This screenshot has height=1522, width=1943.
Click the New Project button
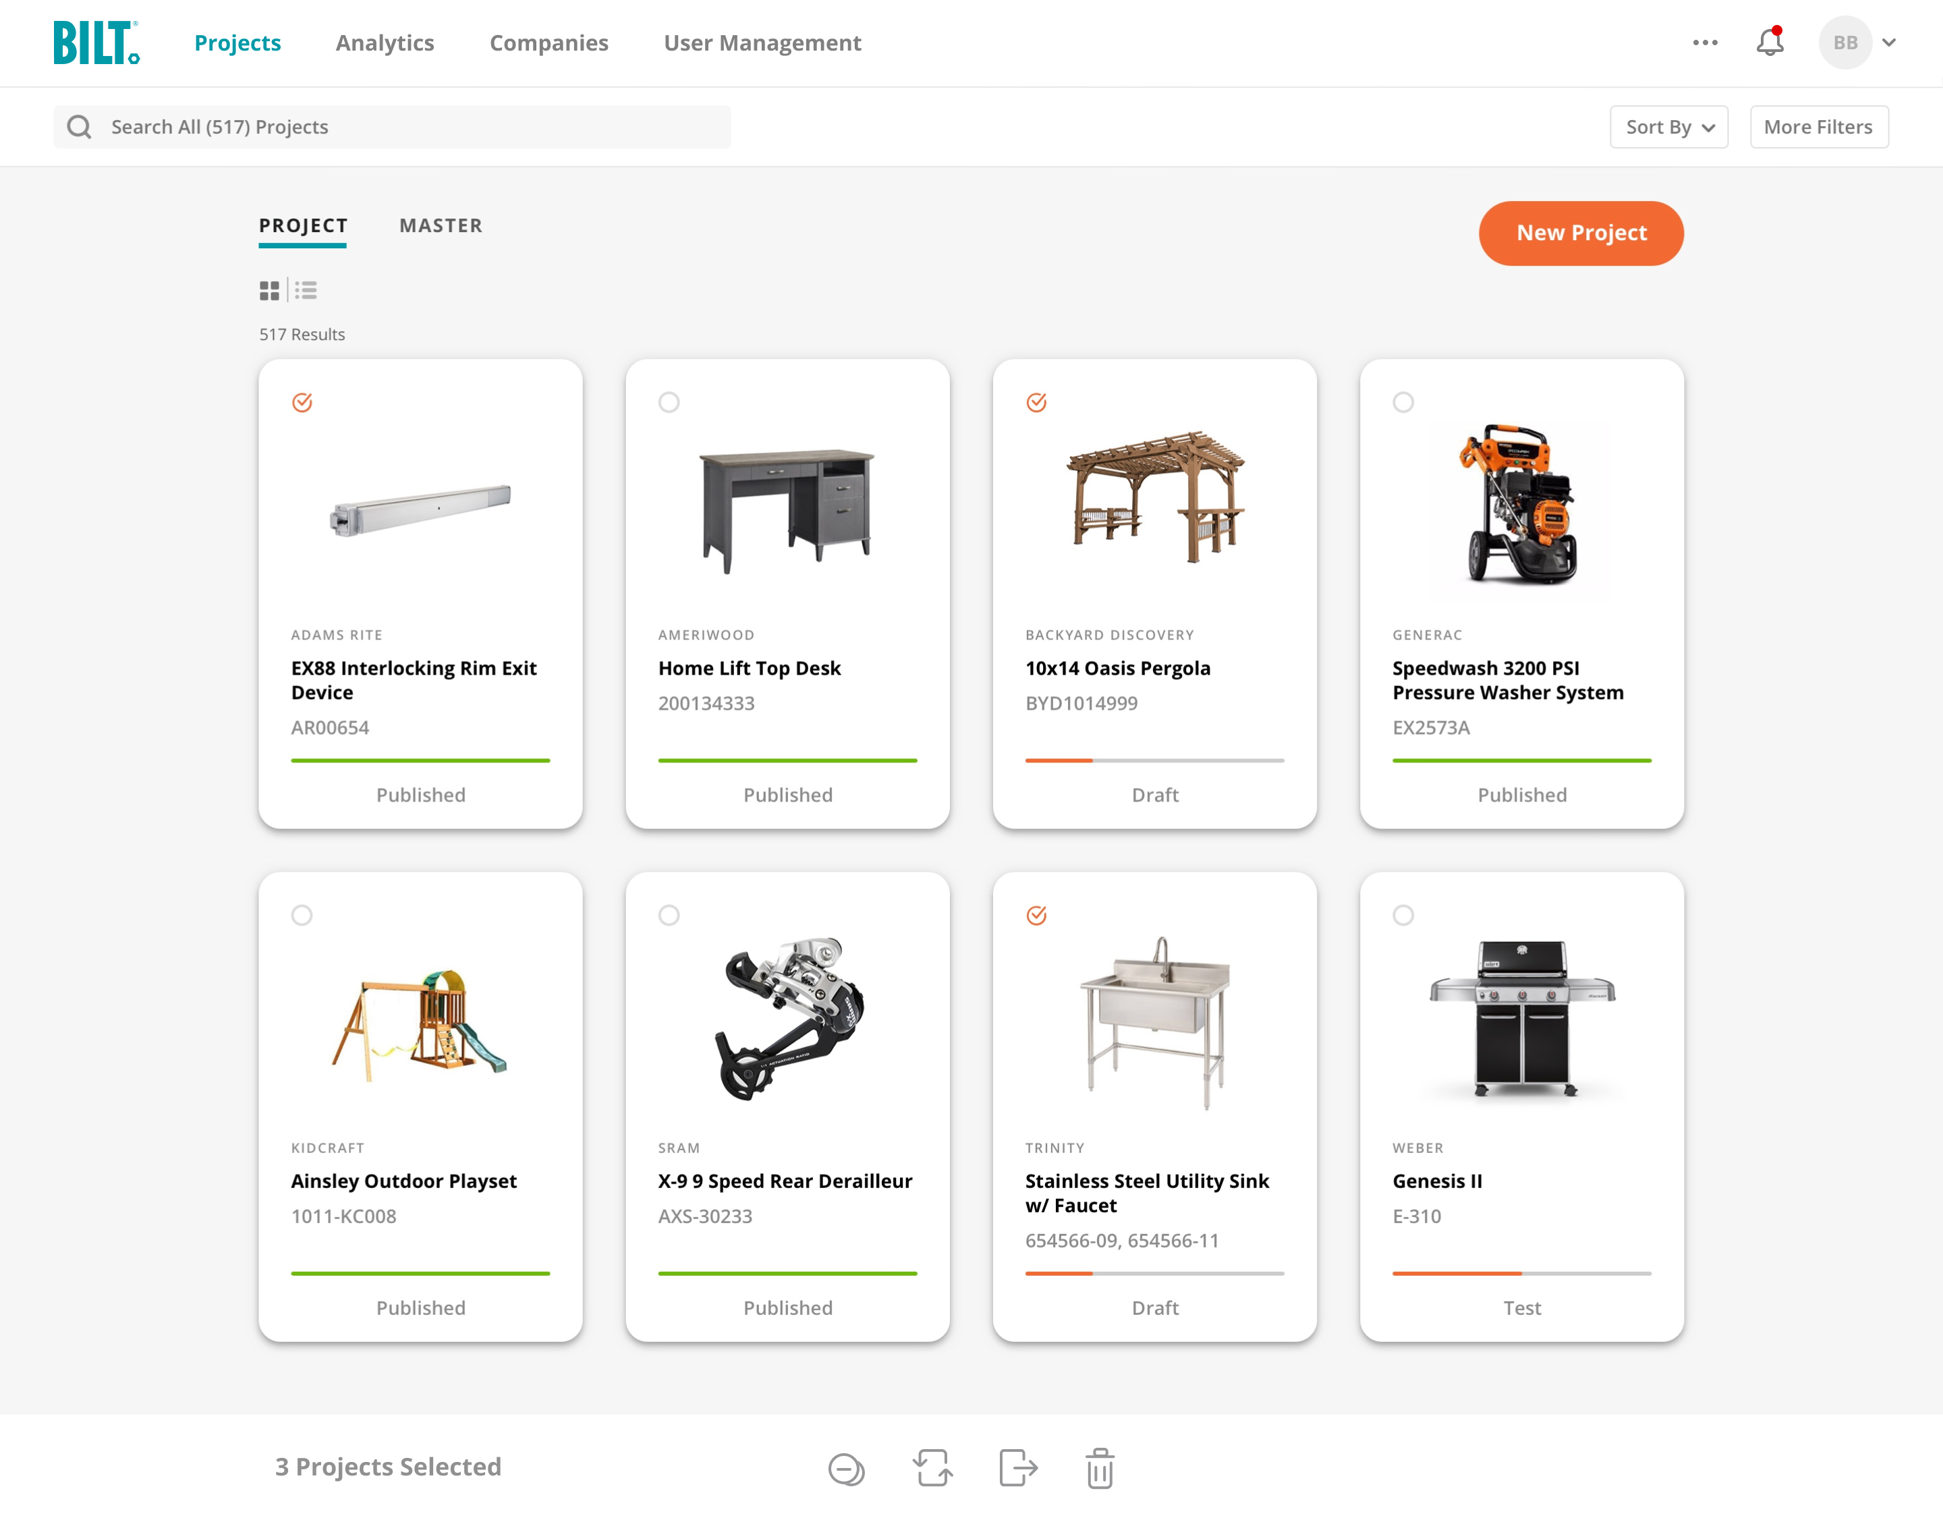coord(1581,233)
